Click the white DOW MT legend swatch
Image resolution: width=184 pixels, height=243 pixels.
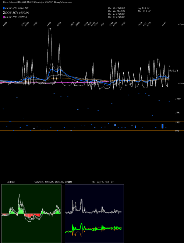coord(4,13)
